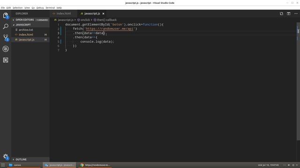This screenshot has width=300, height=168.
Task: Close the javascript.js editor tab
Action: (103, 14)
